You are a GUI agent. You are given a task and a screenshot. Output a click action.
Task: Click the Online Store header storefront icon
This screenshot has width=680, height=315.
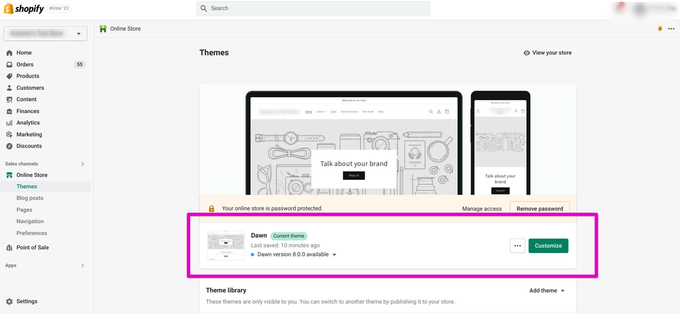pyautogui.click(x=103, y=29)
